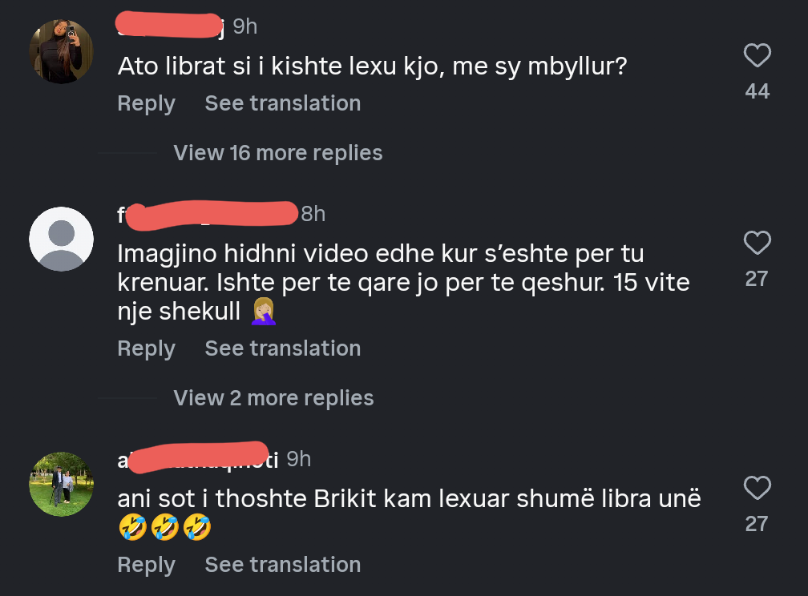The height and width of the screenshot is (596, 808).
Task: Expand 'View 16 more replies'
Action: pos(277,153)
